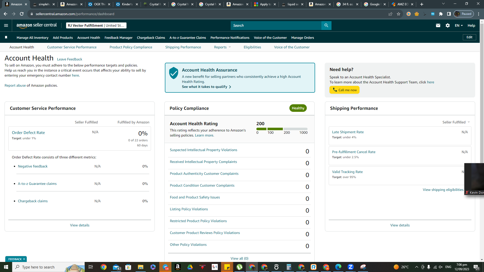Open the Seller Fulfilled dropdown in Shipping Performance
This screenshot has width=484, height=272.
tap(456, 122)
